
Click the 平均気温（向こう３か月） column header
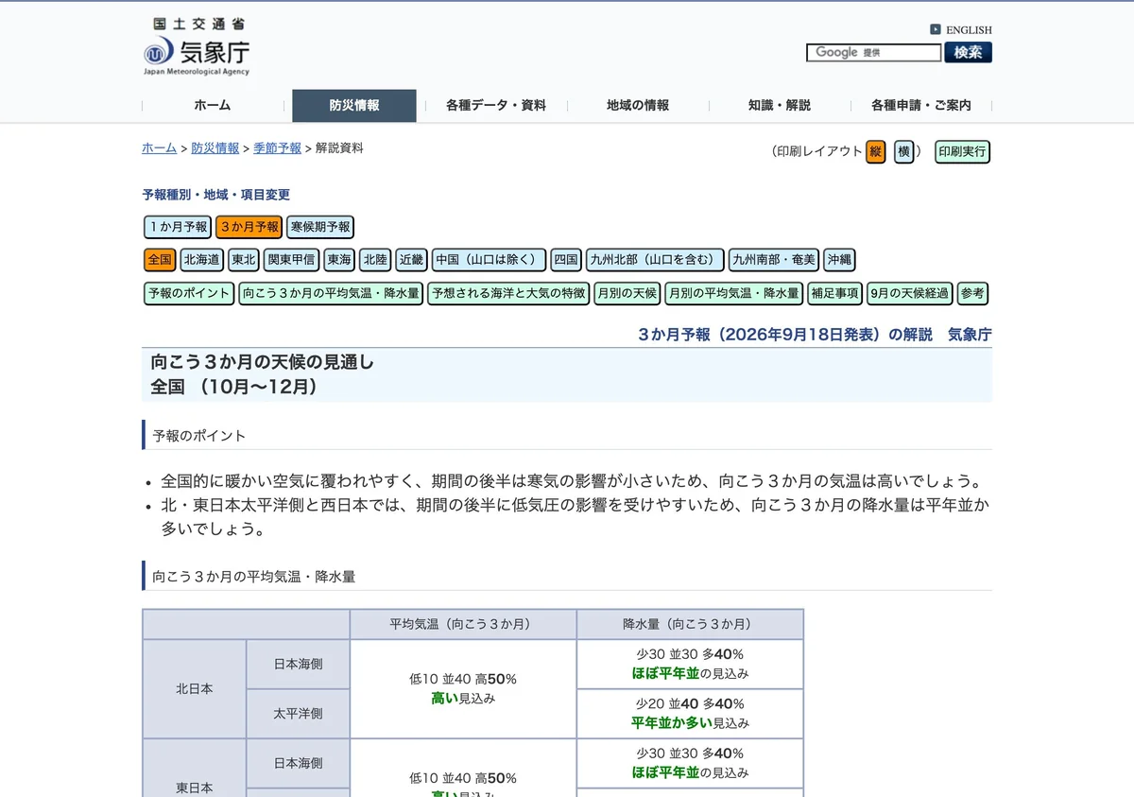coord(463,624)
